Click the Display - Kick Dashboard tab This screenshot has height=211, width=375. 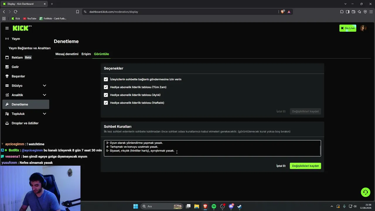(24, 4)
